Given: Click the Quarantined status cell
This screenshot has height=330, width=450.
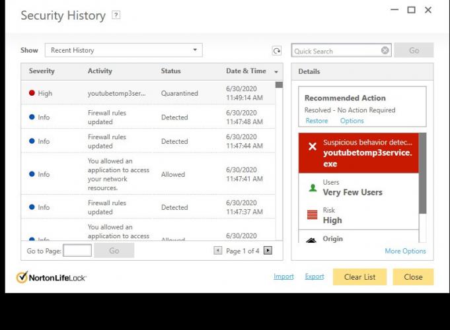Looking at the screenshot, I should point(179,93).
